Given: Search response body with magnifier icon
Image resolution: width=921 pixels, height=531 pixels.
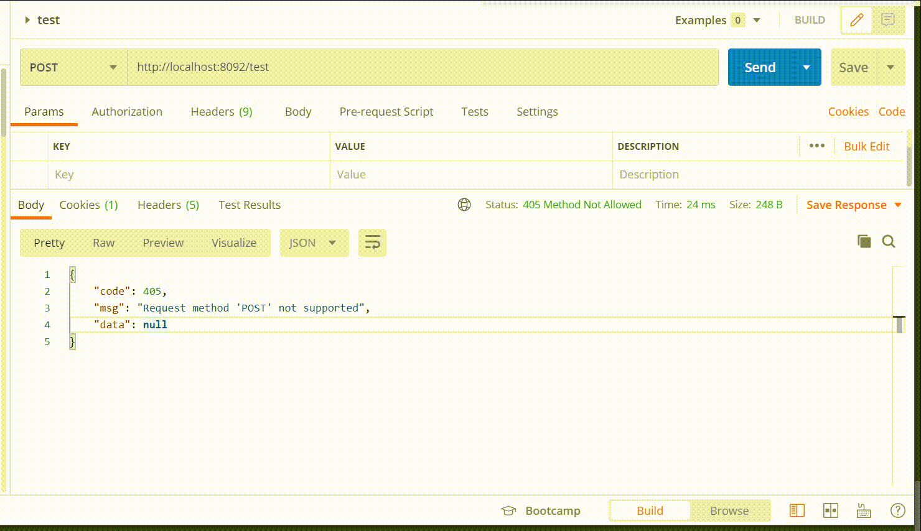Looking at the screenshot, I should pyautogui.click(x=889, y=241).
